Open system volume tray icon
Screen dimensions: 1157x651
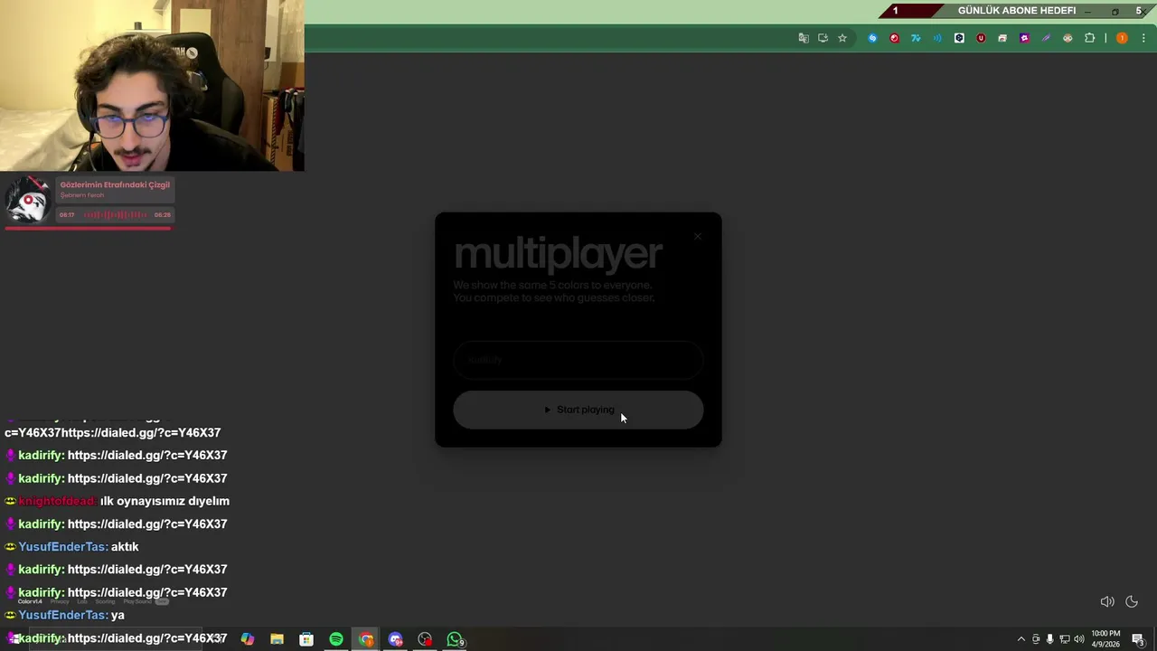(1078, 639)
